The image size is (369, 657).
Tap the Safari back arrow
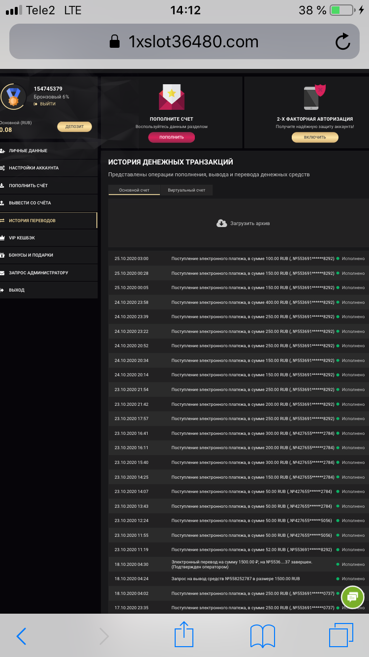[21, 636]
